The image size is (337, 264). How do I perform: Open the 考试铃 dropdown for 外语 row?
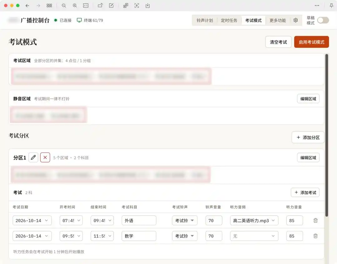pyautogui.click(x=185, y=220)
